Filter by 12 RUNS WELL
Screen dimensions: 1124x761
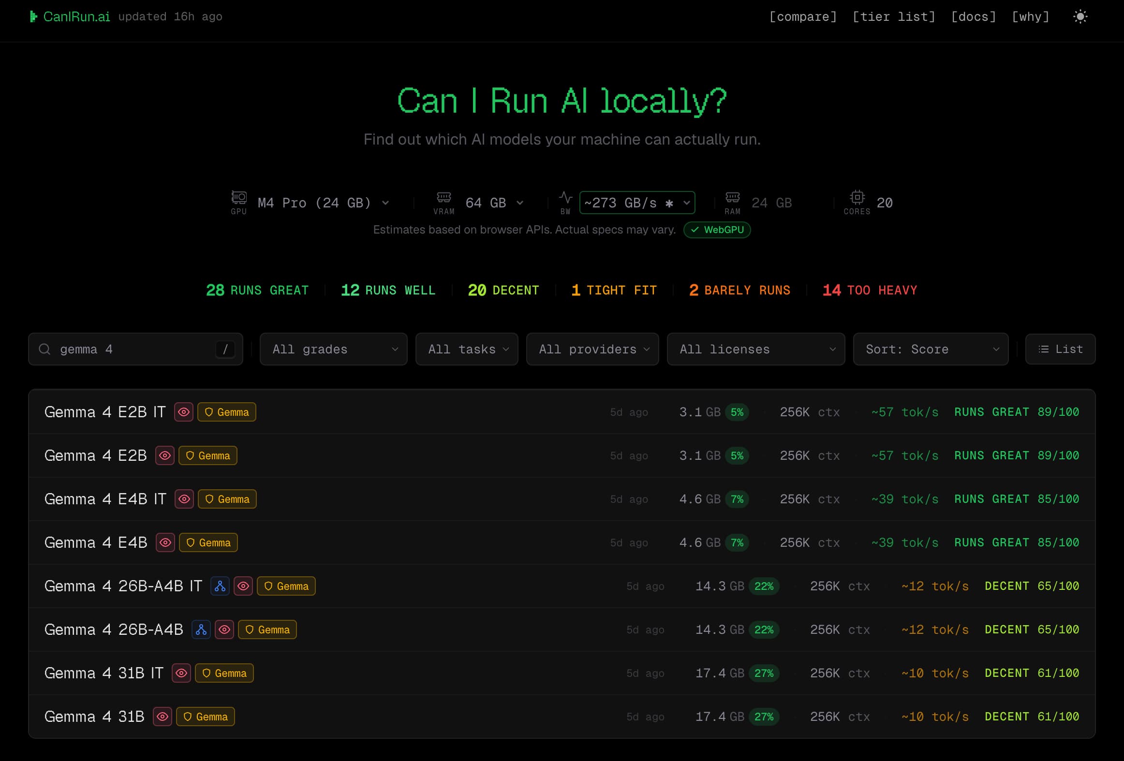click(x=388, y=290)
